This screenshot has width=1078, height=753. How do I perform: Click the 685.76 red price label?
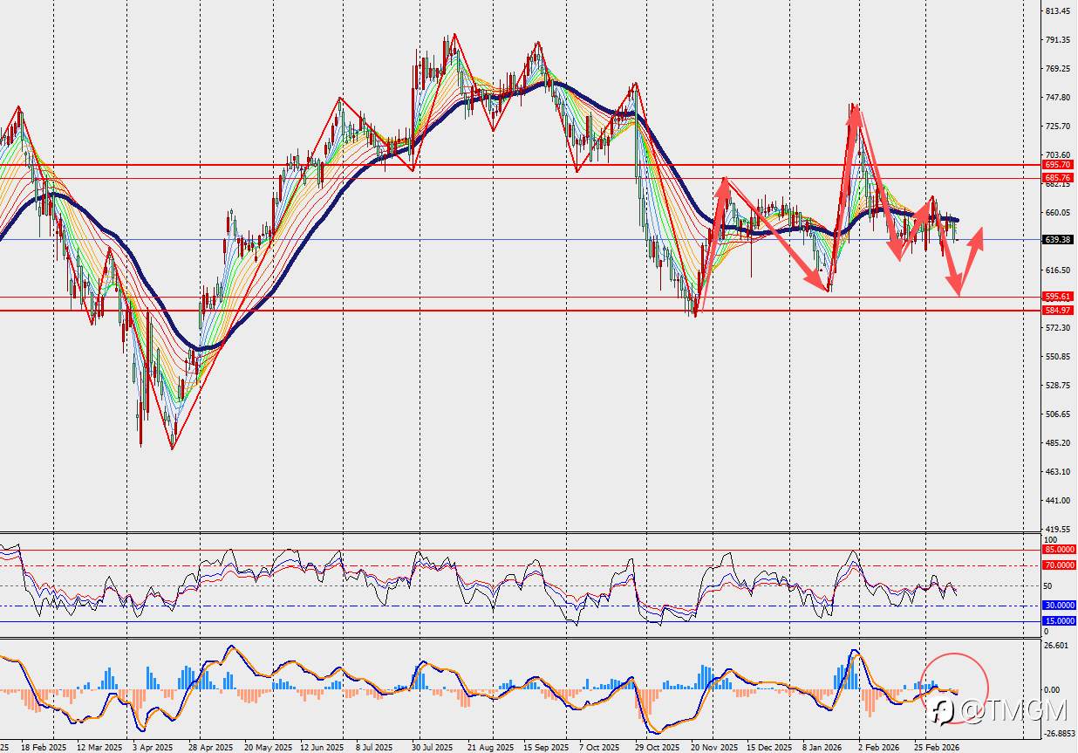point(1058,178)
